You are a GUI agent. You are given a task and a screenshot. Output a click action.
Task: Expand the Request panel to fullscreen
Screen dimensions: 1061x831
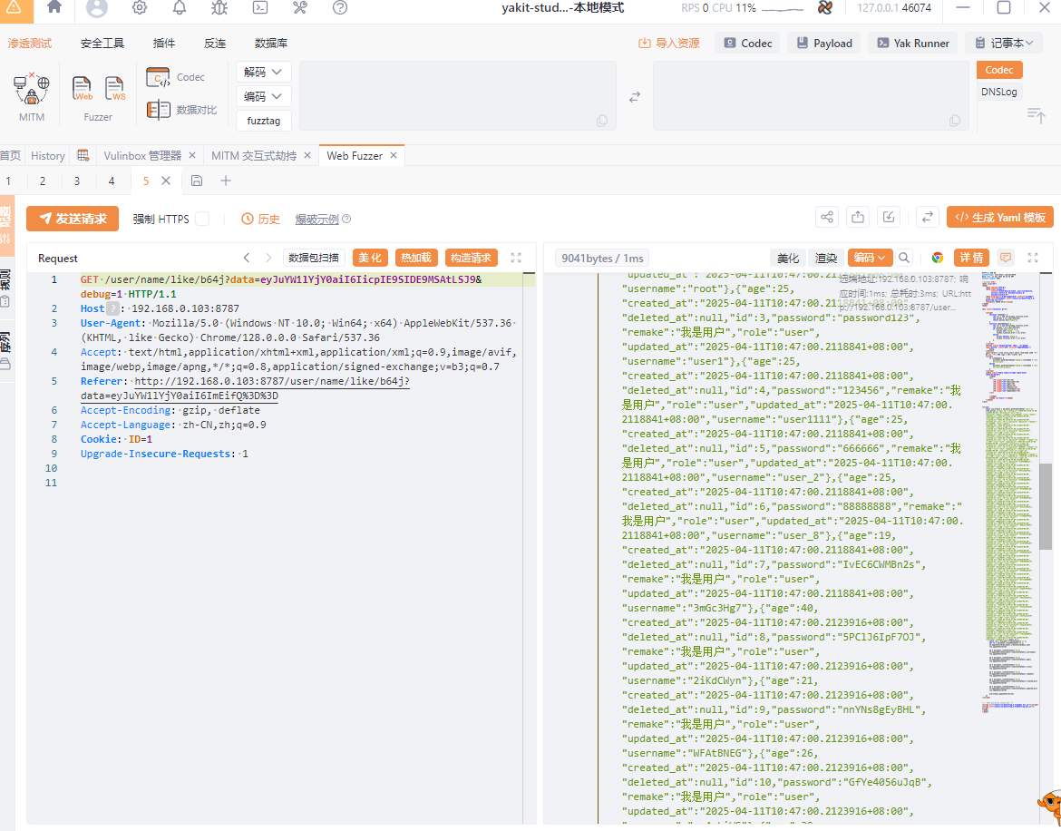[x=516, y=258]
